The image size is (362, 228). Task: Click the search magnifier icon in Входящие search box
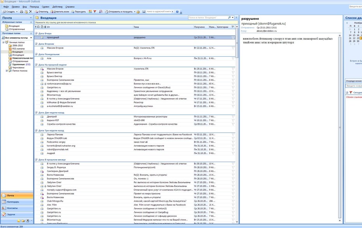tap(229, 17)
